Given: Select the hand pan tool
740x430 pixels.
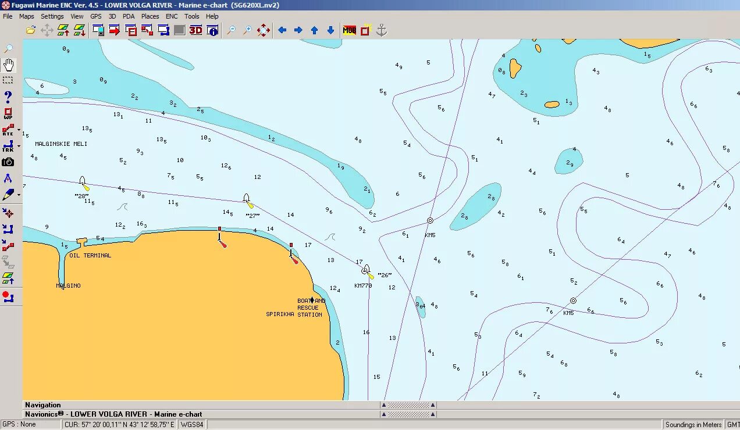Looking at the screenshot, I should [x=8, y=64].
